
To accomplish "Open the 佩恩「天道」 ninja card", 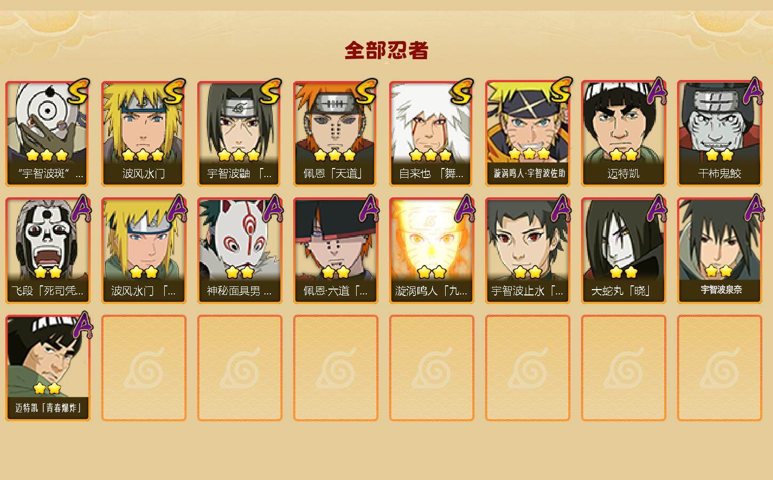I will 336,133.
